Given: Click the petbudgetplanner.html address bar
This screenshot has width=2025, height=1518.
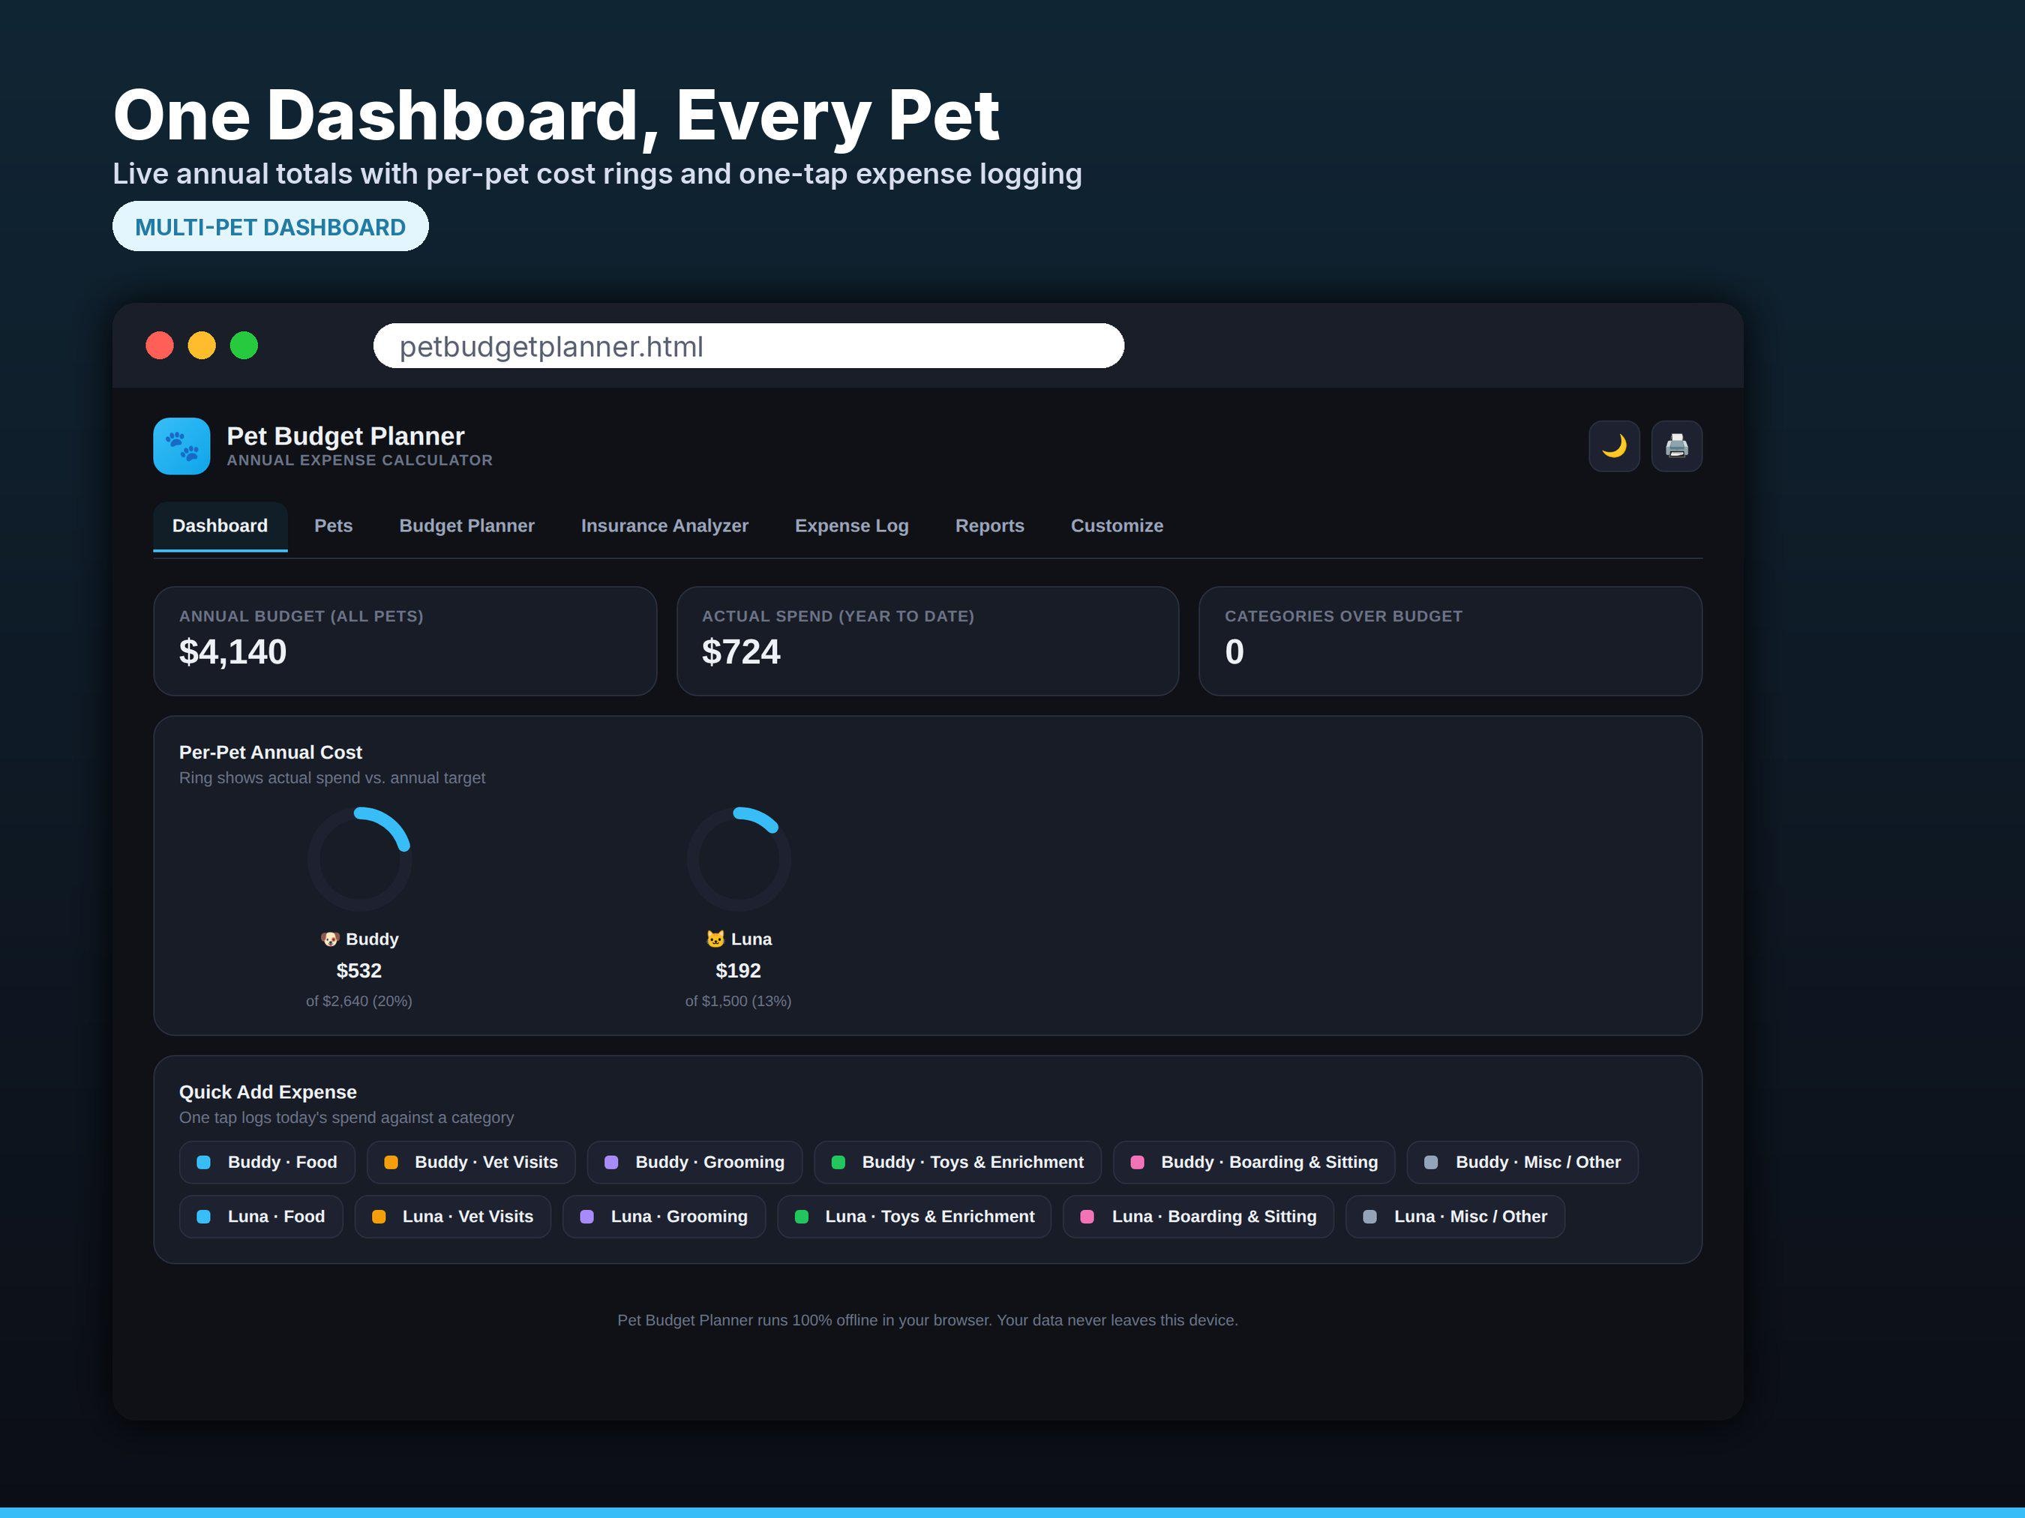Looking at the screenshot, I should (748, 346).
